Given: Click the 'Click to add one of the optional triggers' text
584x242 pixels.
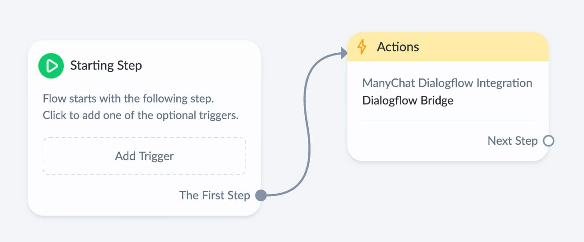Looking at the screenshot, I should tap(140, 115).
